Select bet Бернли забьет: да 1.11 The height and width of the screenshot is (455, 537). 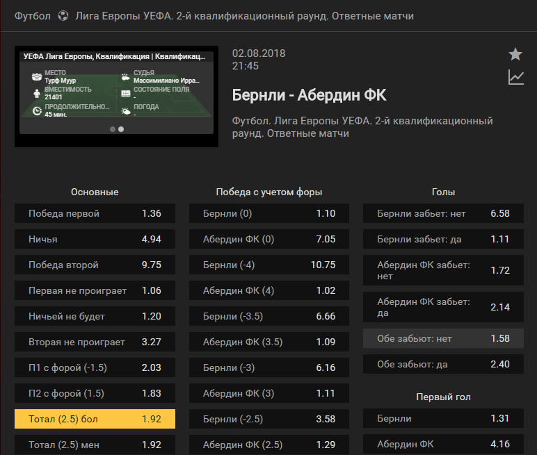click(444, 239)
